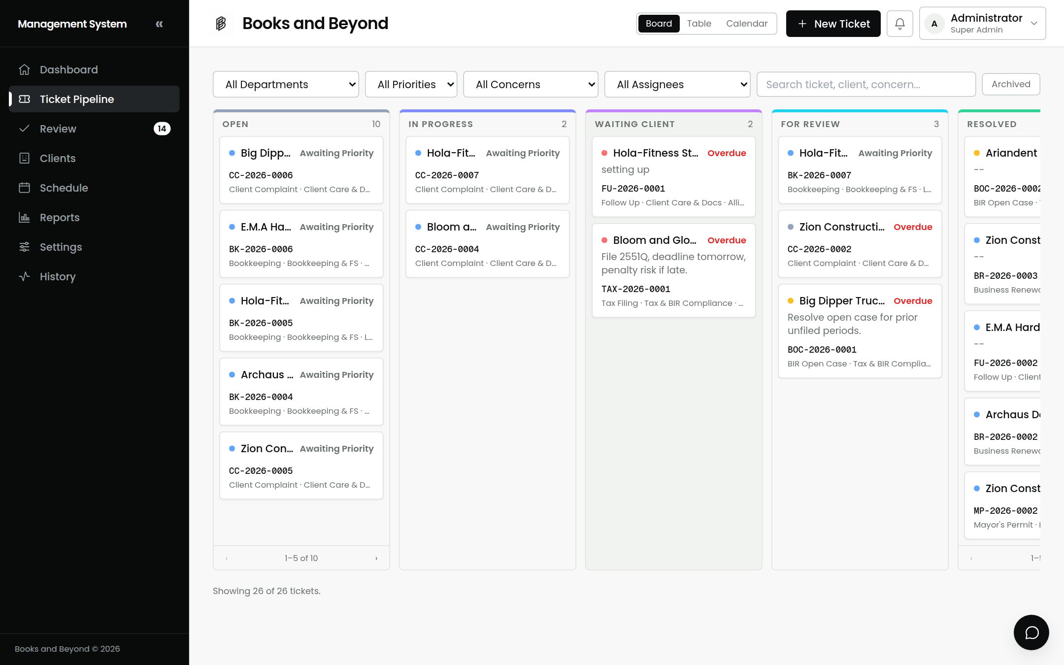Viewport: 1064px width, 665px height.
Task: Open ticket CC-2026-0005 Zion card
Action: 301,465
